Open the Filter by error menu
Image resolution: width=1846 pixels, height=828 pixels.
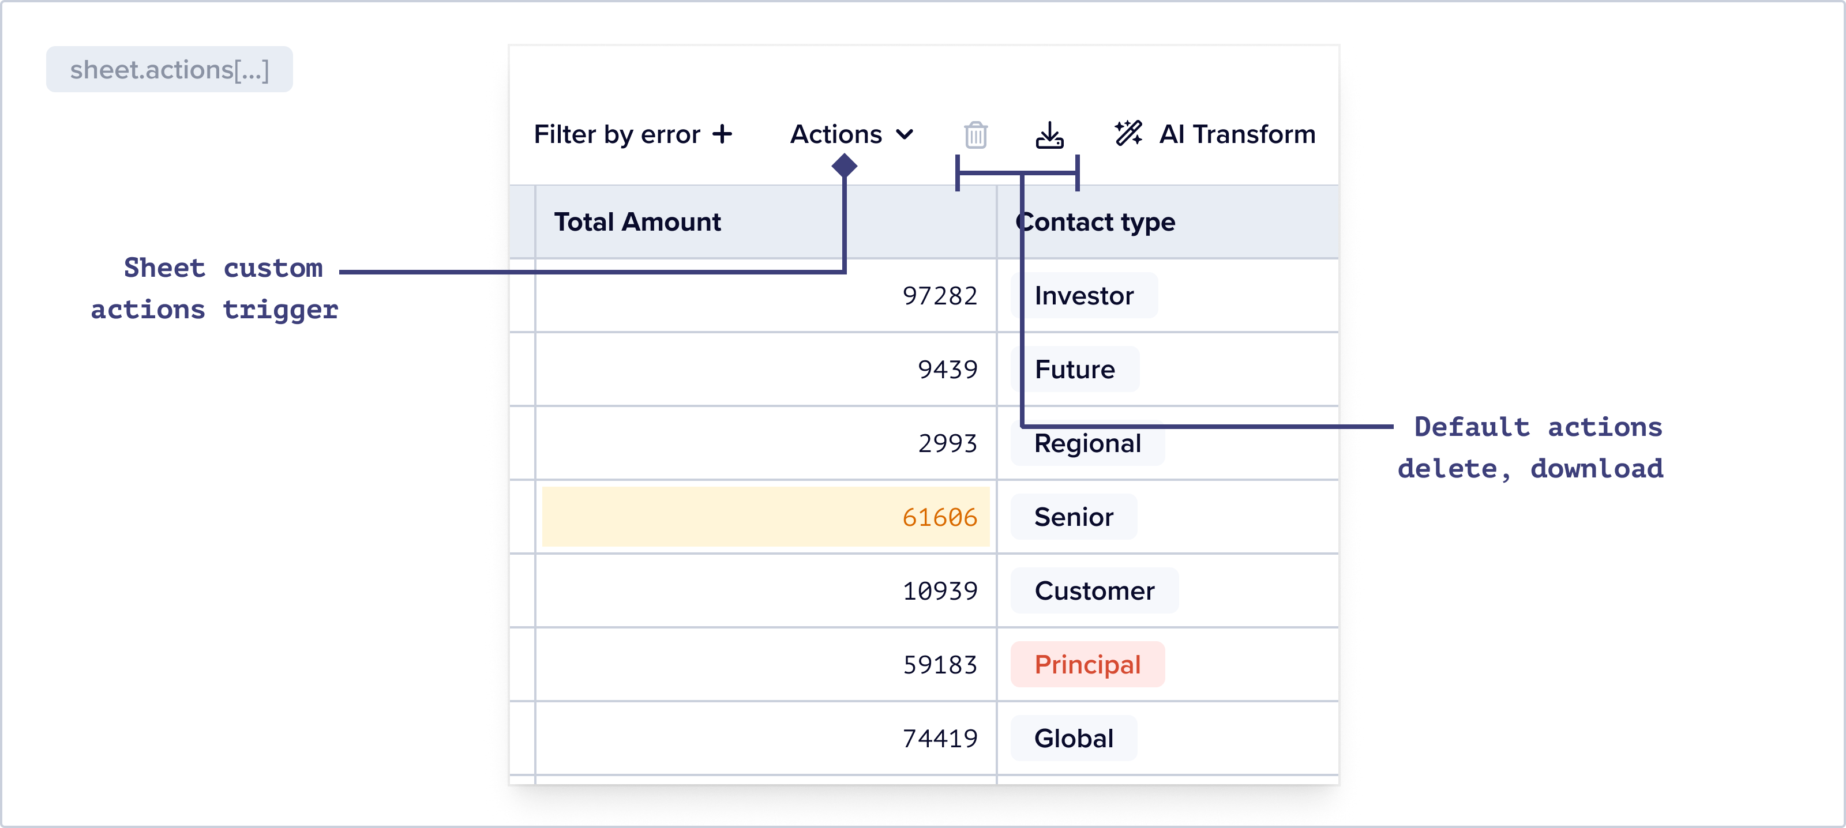(x=617, y=135)
